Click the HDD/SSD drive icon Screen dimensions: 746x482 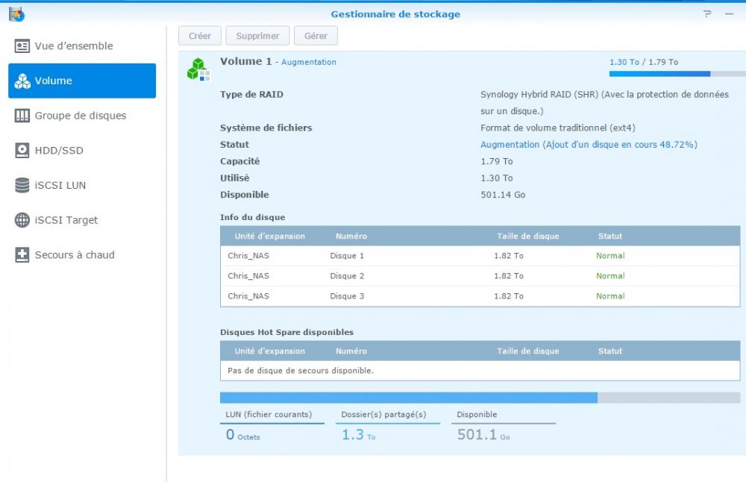(22, 151)
